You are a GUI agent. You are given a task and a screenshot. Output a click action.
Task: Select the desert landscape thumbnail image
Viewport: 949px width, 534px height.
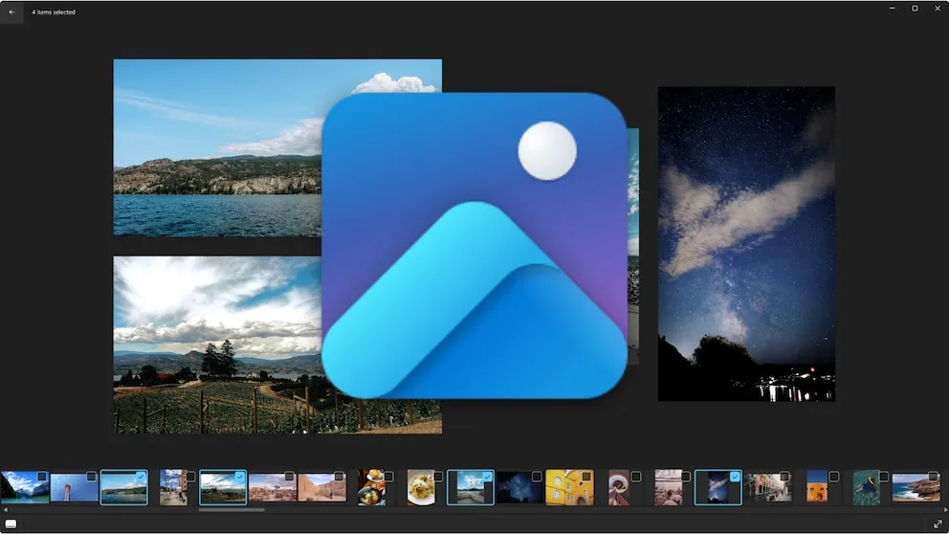[273, 488]
